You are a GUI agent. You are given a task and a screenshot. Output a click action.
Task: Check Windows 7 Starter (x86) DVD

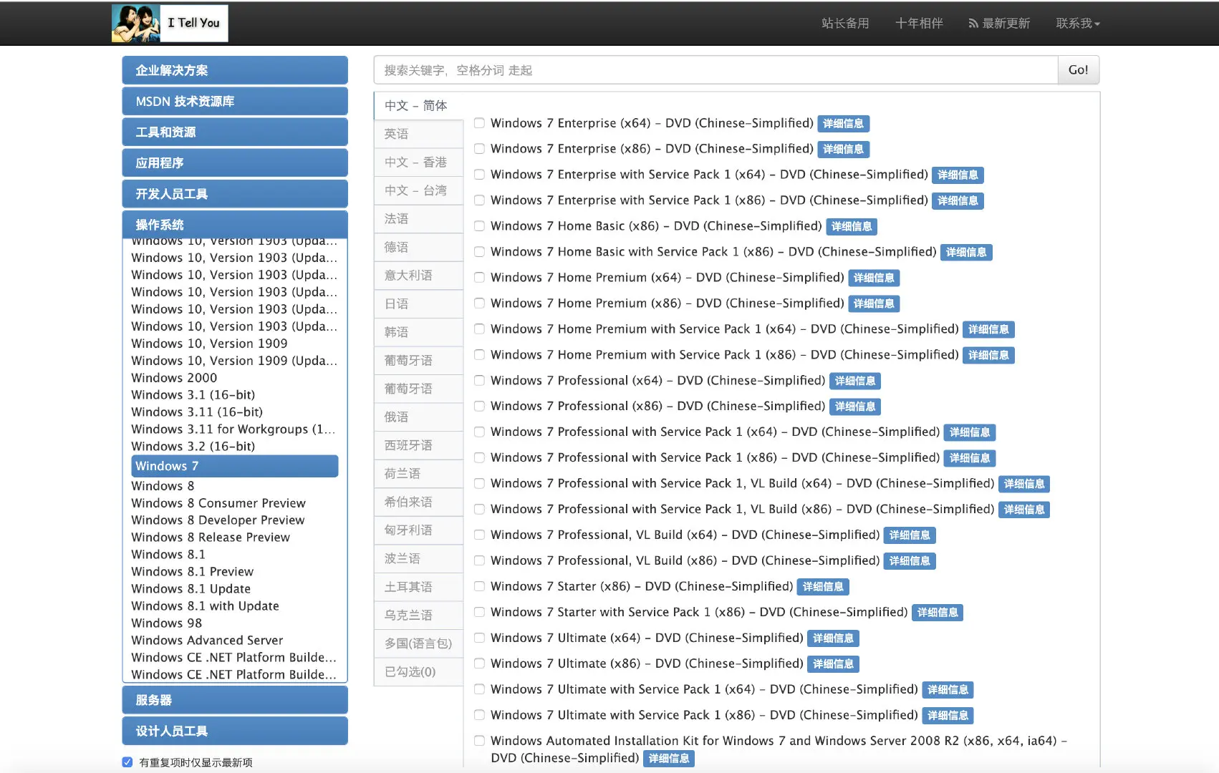(479, 587)
